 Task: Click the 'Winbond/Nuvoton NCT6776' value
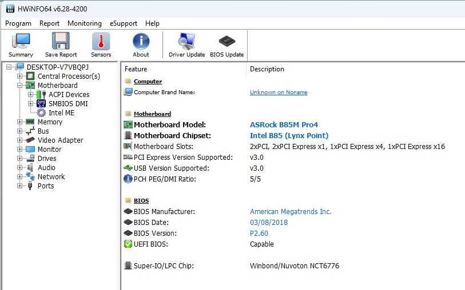pos(295,265)
